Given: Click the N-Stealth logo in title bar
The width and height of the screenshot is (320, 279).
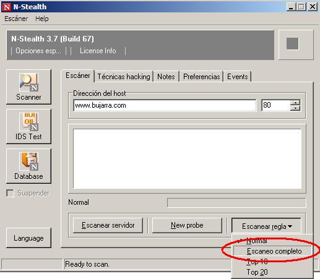Looking at the screenshot, I should (7, 7).
